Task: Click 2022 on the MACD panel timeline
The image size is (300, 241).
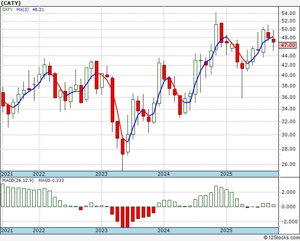Action: 39,230
